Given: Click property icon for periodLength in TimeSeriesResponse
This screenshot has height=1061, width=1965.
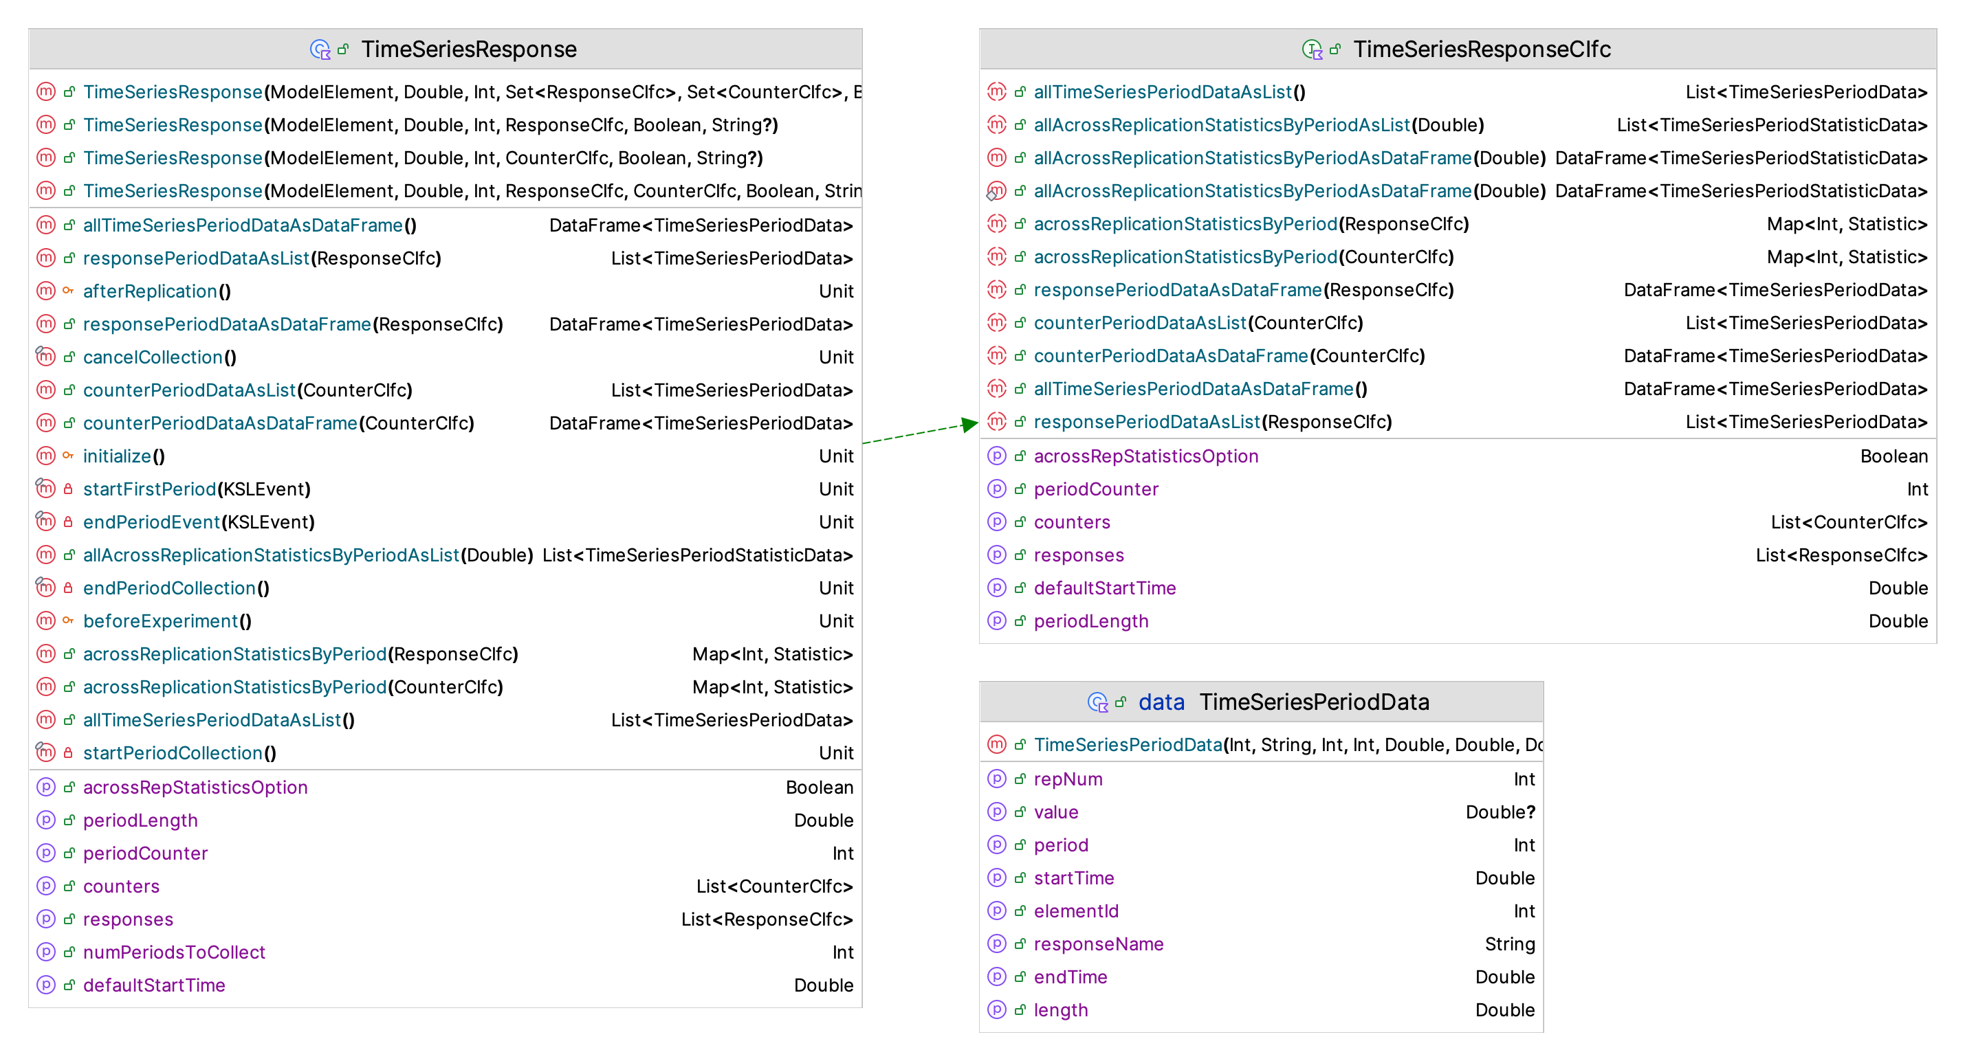Looking at the screenshot, I should pos(47,819).
